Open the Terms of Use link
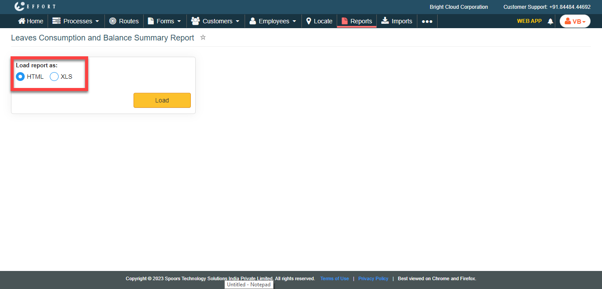Viewport: 602px width, 289px height. (x=334, y=278)
